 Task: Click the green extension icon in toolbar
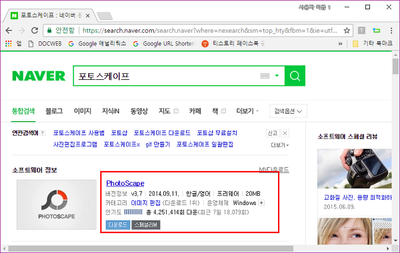click(x=376, y=31)
